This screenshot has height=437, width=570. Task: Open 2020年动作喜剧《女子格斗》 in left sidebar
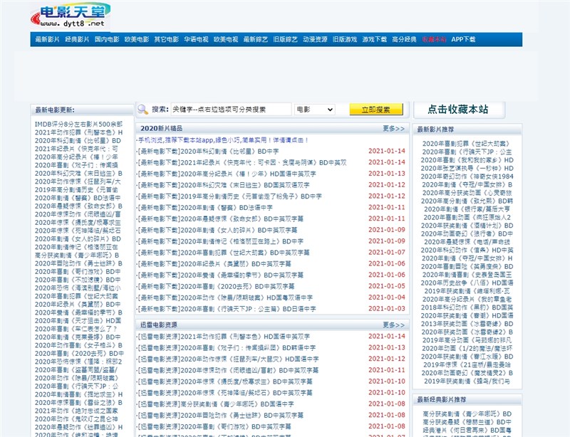78,345
